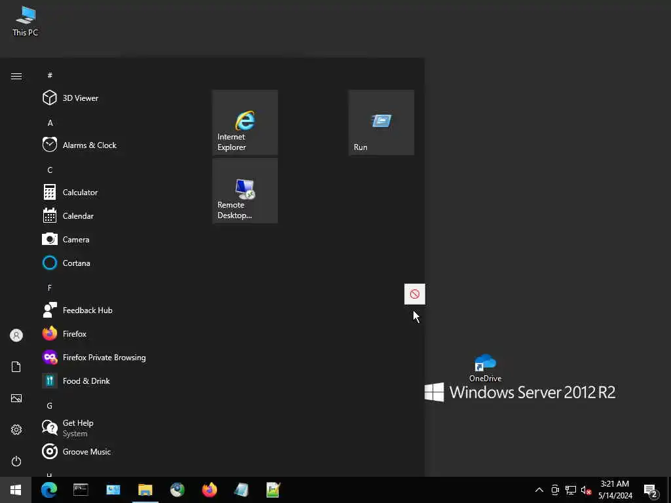This screenshot has width=671, height=503.
Task: Select the C letter group header
Action: coord(50,170)
